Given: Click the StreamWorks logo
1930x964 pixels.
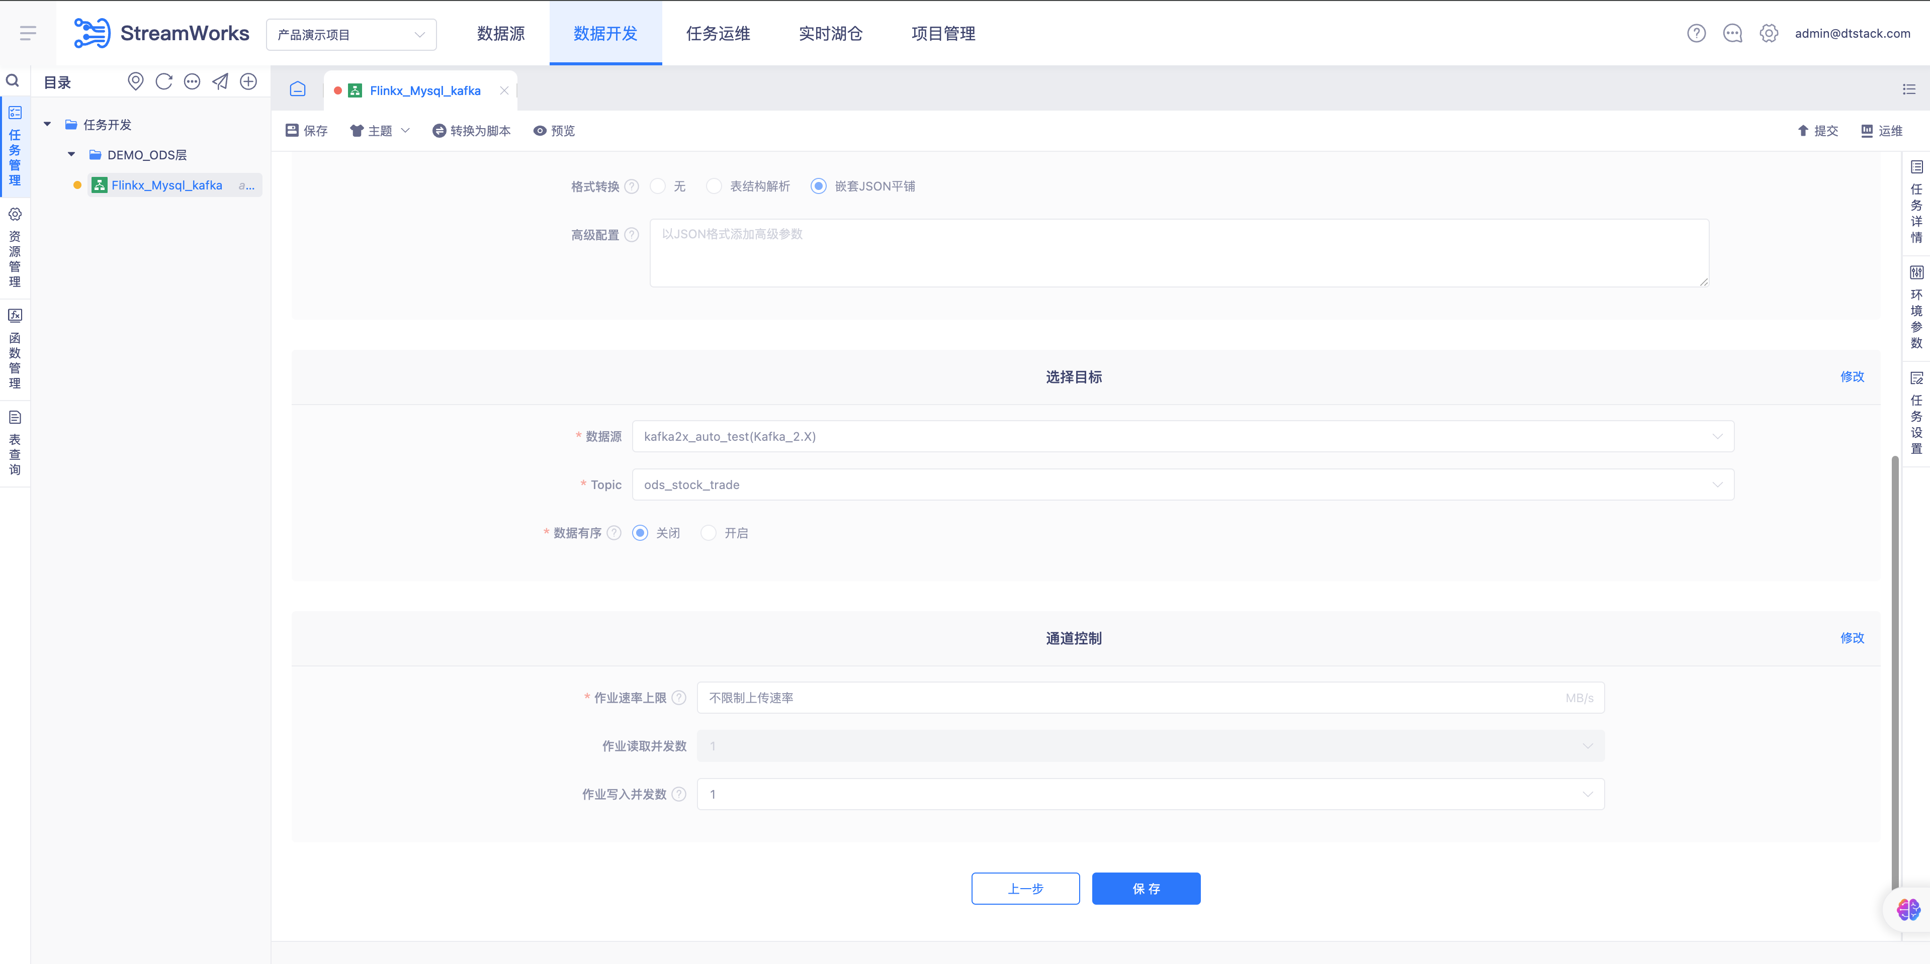Looking at the screenshot, I should 161,33.
